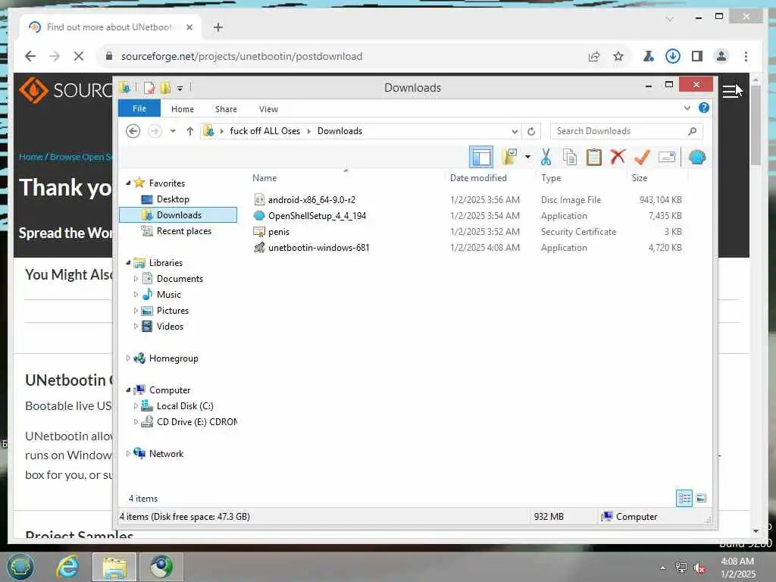Click the blue Help question icon
This screenshot has height=582, width=776.
coord(704,108)
